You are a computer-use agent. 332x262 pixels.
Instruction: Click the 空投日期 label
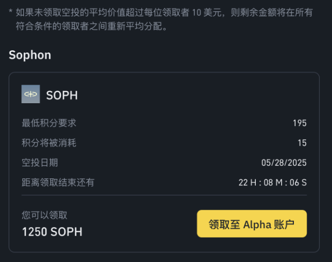tap(40, 162)
